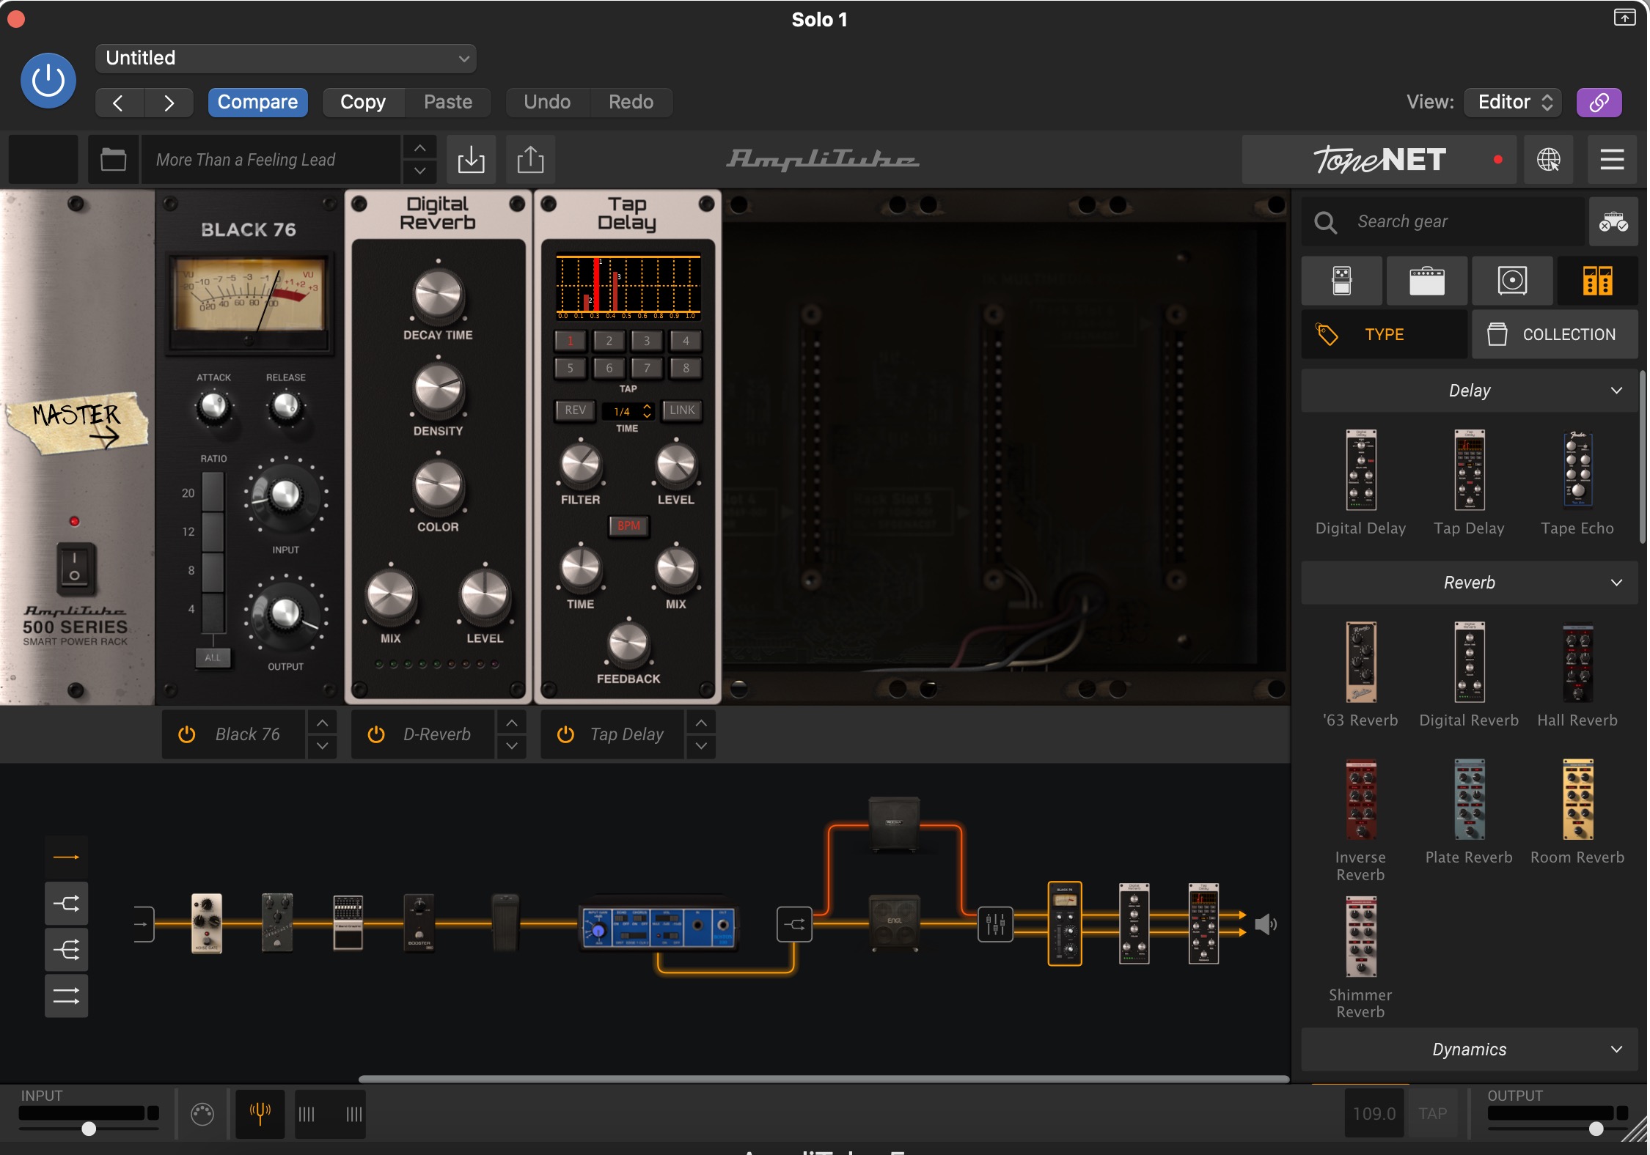Click the Compare button

tap(257, 103)
